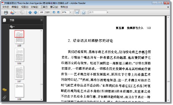Click thumbnail panel scroll down arrow
The width and height of the screenshot is (173, 105).
pyautogui.click(x=41, y=100)
